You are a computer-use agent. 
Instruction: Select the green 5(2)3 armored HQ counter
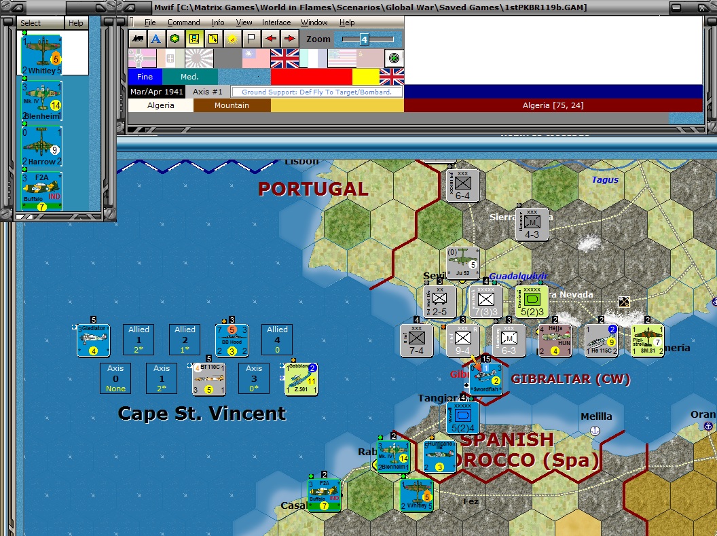532,302
